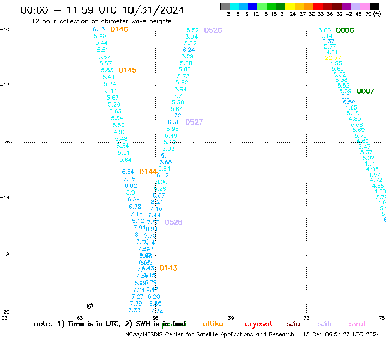Click the small island outline near 20°S
386x339 pixels.
point(90,306)
